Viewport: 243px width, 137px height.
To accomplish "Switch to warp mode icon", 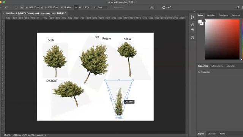I will 152,7.
